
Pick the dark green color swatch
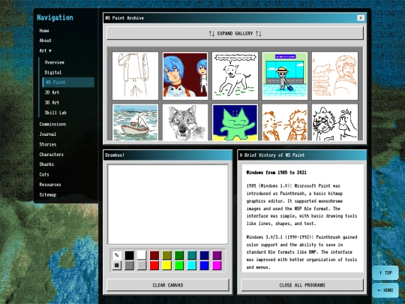coord(179,255)
